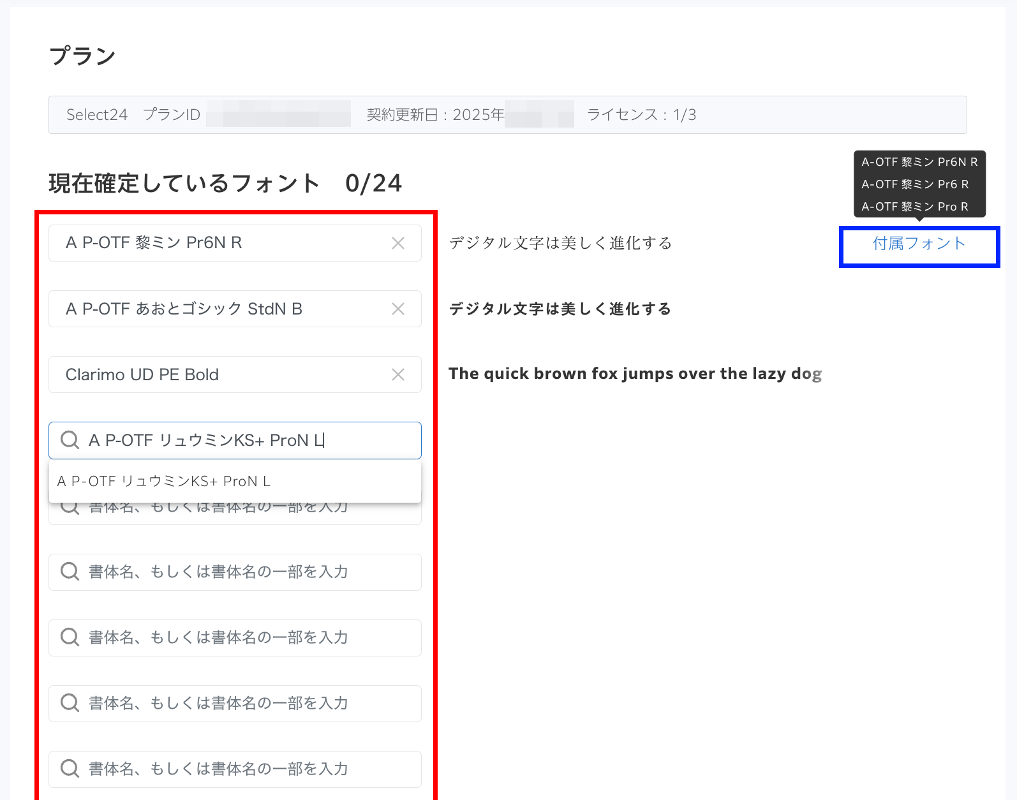Focus the あおとゴシック StdN B font field
The height and width of the screenshot is (800, 1017).
(x=235, y=309)
